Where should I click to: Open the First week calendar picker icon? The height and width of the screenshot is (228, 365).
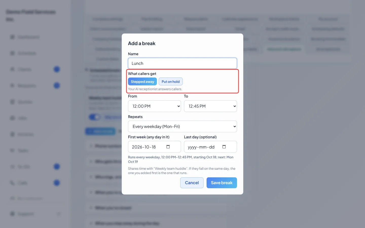(x=168, y=147)
